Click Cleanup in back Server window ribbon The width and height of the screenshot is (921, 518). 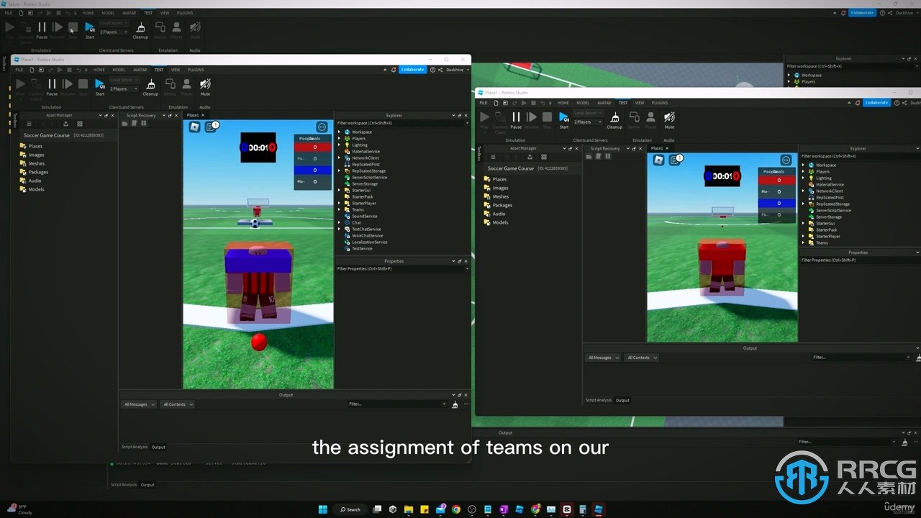[x=140, y=29]
